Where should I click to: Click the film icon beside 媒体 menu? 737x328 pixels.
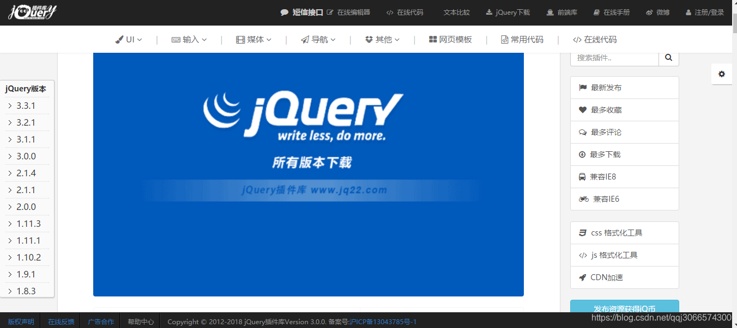coord(240,40)
